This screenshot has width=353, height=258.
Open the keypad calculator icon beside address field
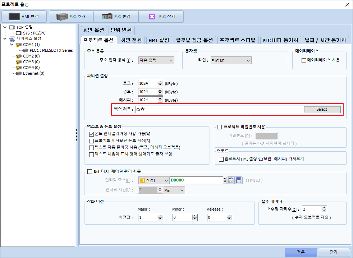pos(239,180)
